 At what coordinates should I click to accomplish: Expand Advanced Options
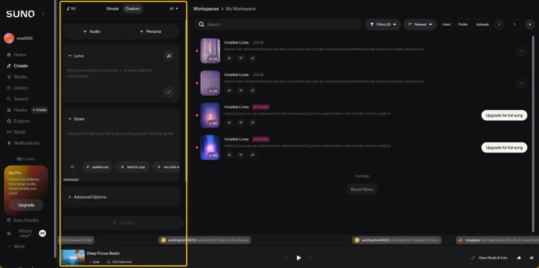(121, 197)
